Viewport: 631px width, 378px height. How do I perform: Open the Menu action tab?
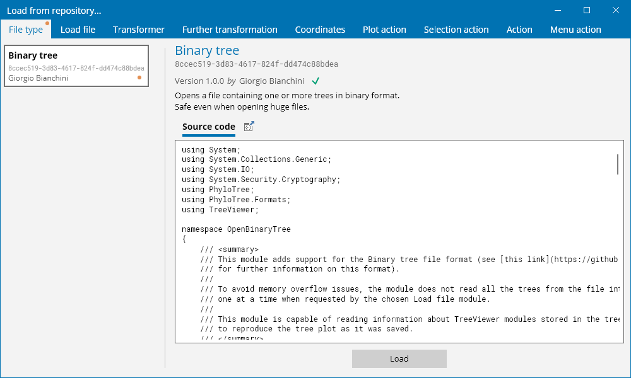click(x=575, y=30)
